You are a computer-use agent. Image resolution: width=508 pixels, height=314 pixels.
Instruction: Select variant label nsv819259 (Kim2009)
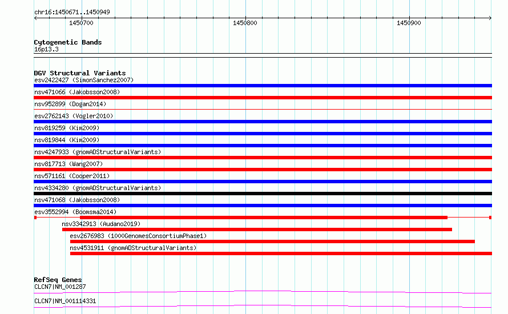point(67,128)
